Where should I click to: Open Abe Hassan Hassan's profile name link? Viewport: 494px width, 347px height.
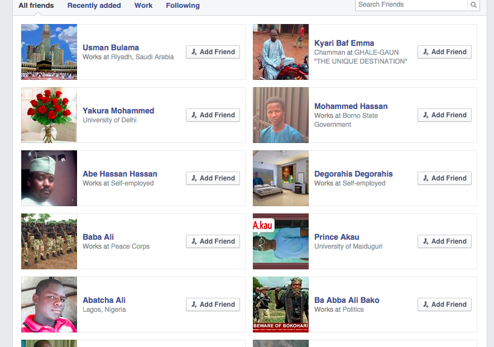click(x=119, y=174)
